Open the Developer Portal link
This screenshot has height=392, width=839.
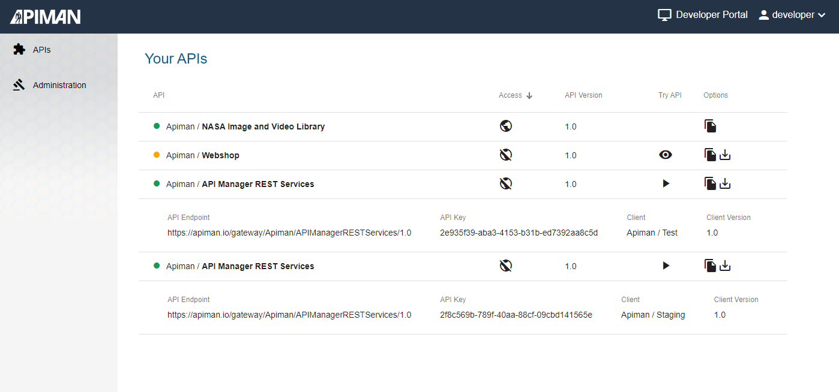click(703, 15)
